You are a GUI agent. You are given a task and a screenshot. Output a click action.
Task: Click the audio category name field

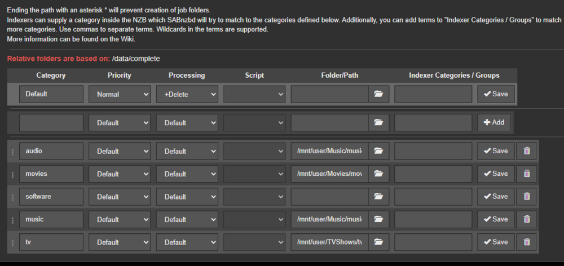point(51,151)
